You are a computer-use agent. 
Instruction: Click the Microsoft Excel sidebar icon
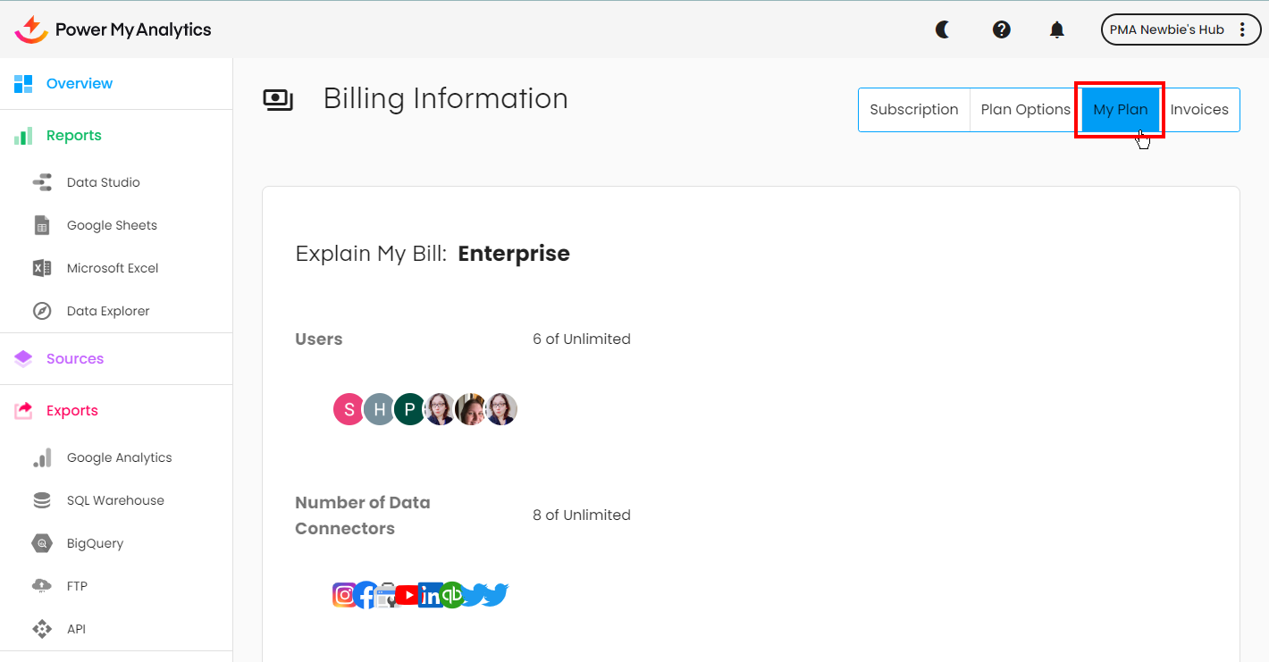pyautogui.click(x=42, y=268)
